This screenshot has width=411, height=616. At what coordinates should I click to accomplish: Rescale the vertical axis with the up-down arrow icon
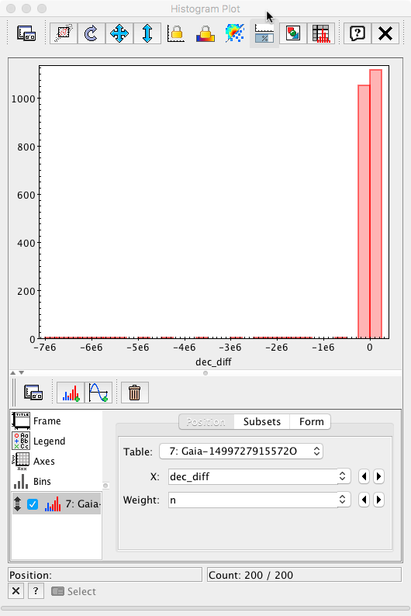tap(147, 33)
